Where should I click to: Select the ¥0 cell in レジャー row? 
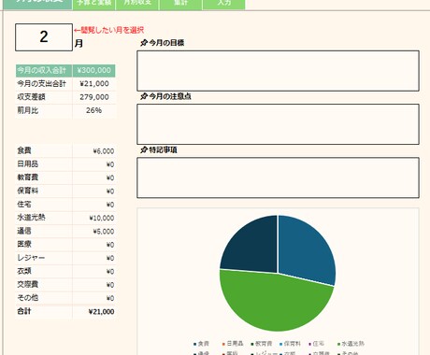(x=94, y=258)
